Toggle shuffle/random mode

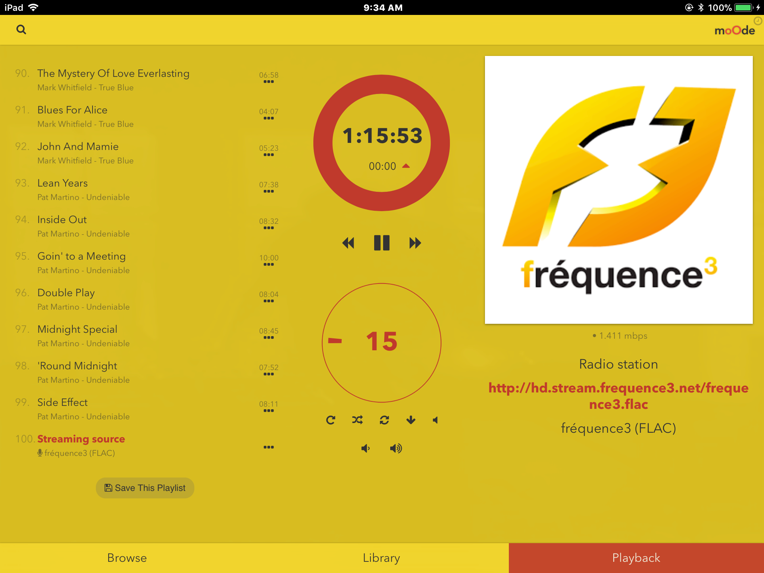(357, 420)
